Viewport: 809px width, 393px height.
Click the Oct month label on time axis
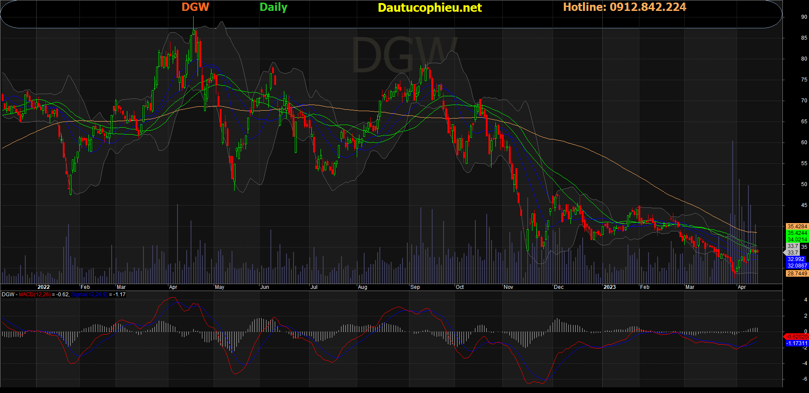(460, 287)
